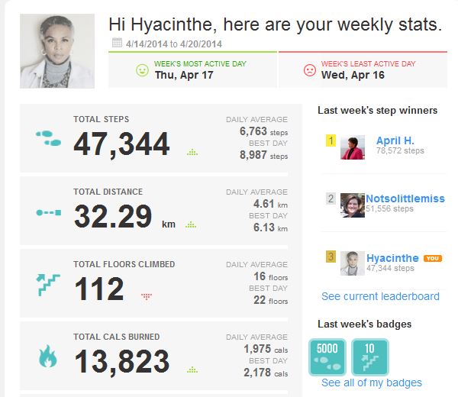
Task: Click the stairs icon for floors climbed
Action: pyautogui.click(x=48, y=285)
